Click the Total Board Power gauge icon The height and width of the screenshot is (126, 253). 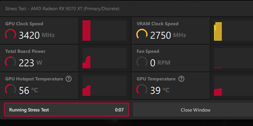coord(10,62)
